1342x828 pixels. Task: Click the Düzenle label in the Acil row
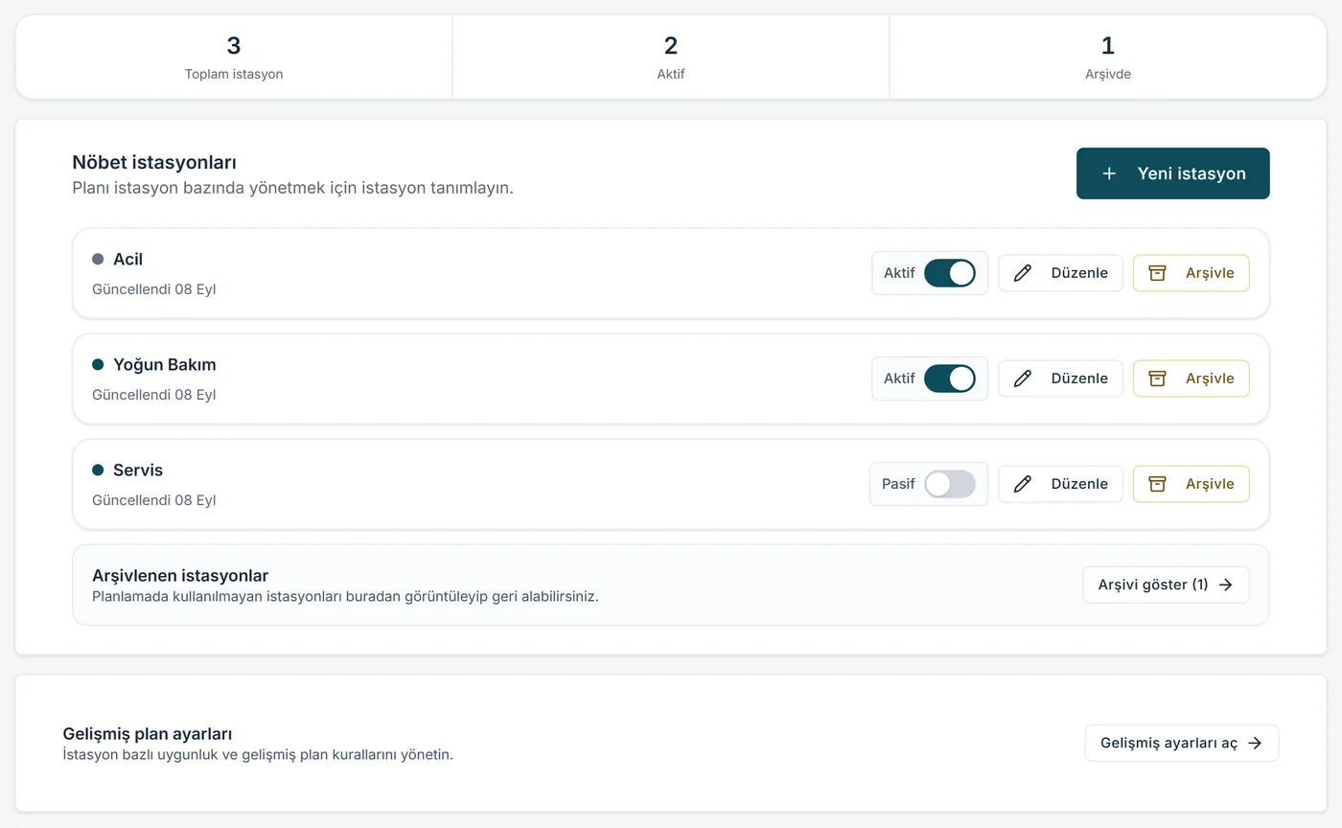pyautogui.click(x=1079, y=273)
